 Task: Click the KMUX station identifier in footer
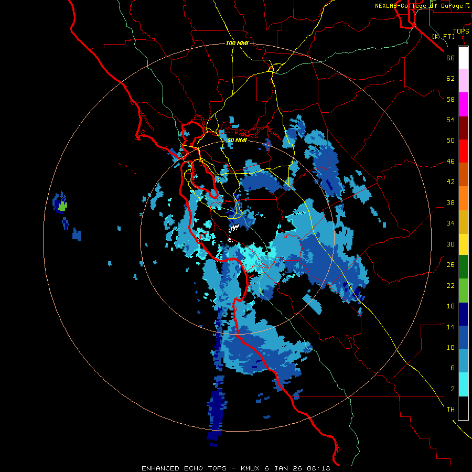251,468
